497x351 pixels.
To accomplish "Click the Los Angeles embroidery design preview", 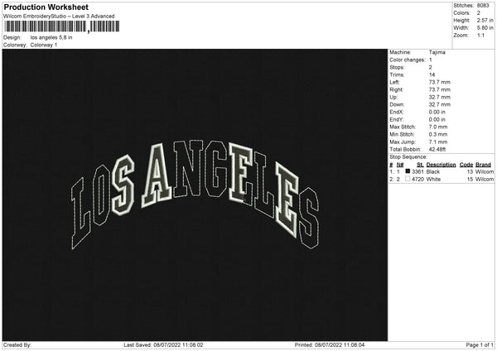I will click(x=195, y=195).
